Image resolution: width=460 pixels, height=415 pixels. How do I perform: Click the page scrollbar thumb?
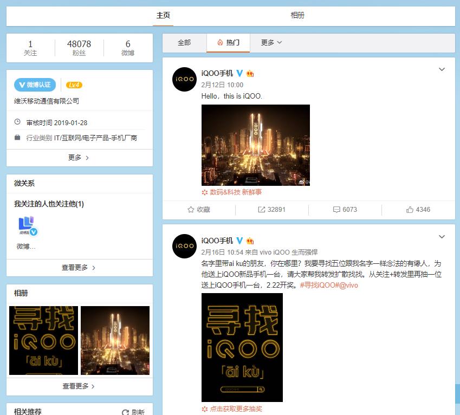tap(458, 394)
